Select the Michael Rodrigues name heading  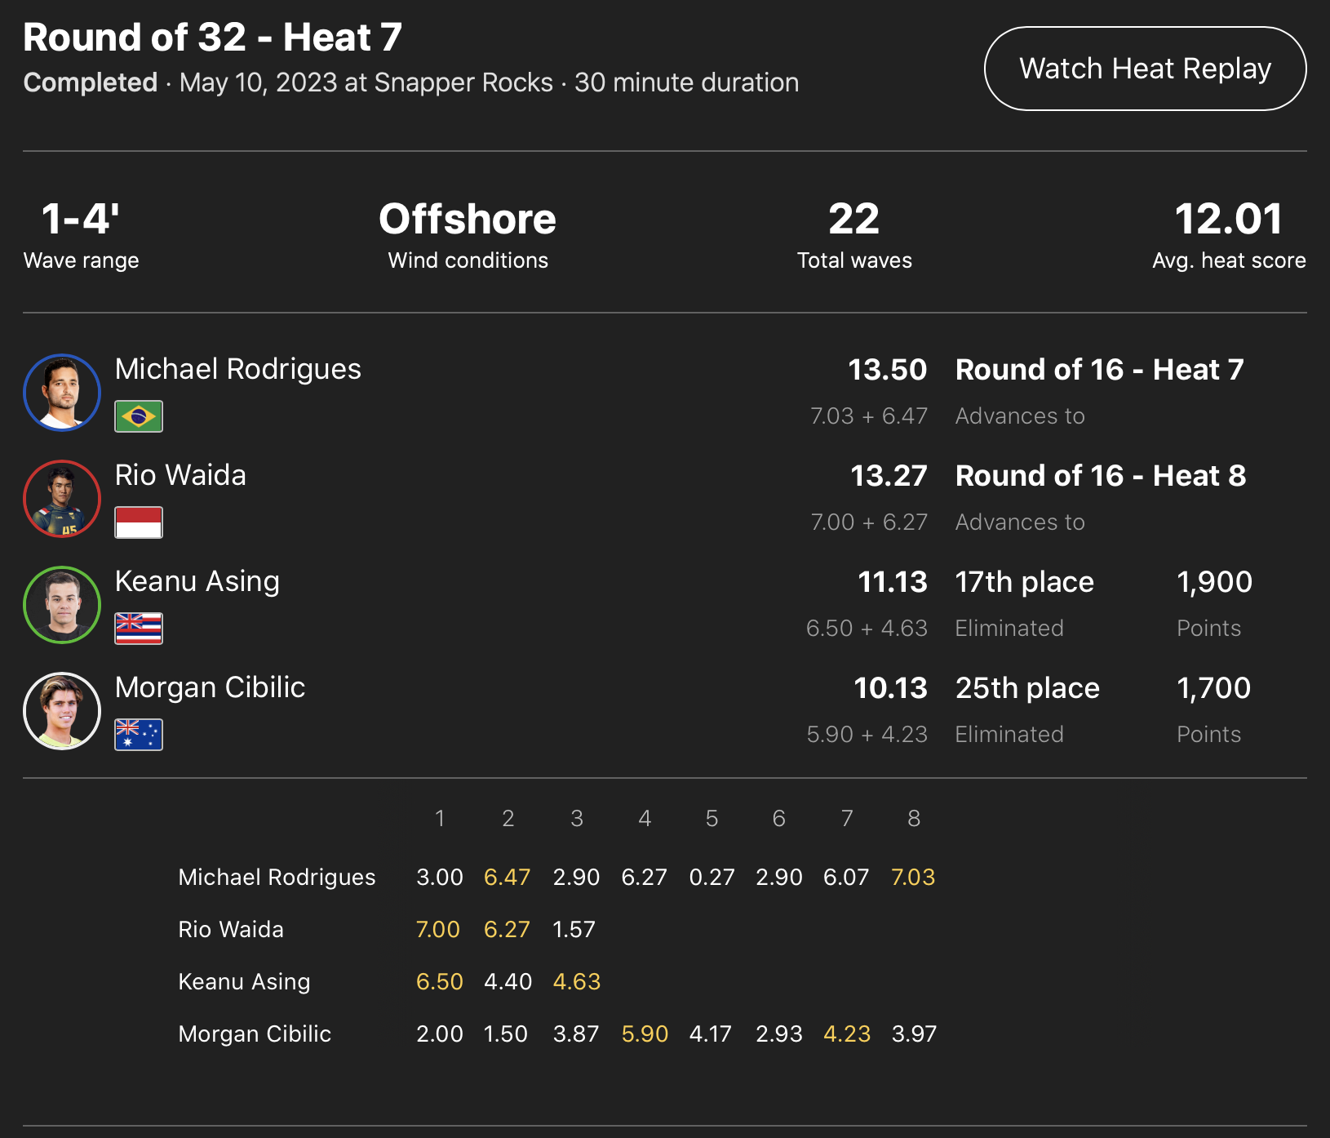[x=237, y=369]
